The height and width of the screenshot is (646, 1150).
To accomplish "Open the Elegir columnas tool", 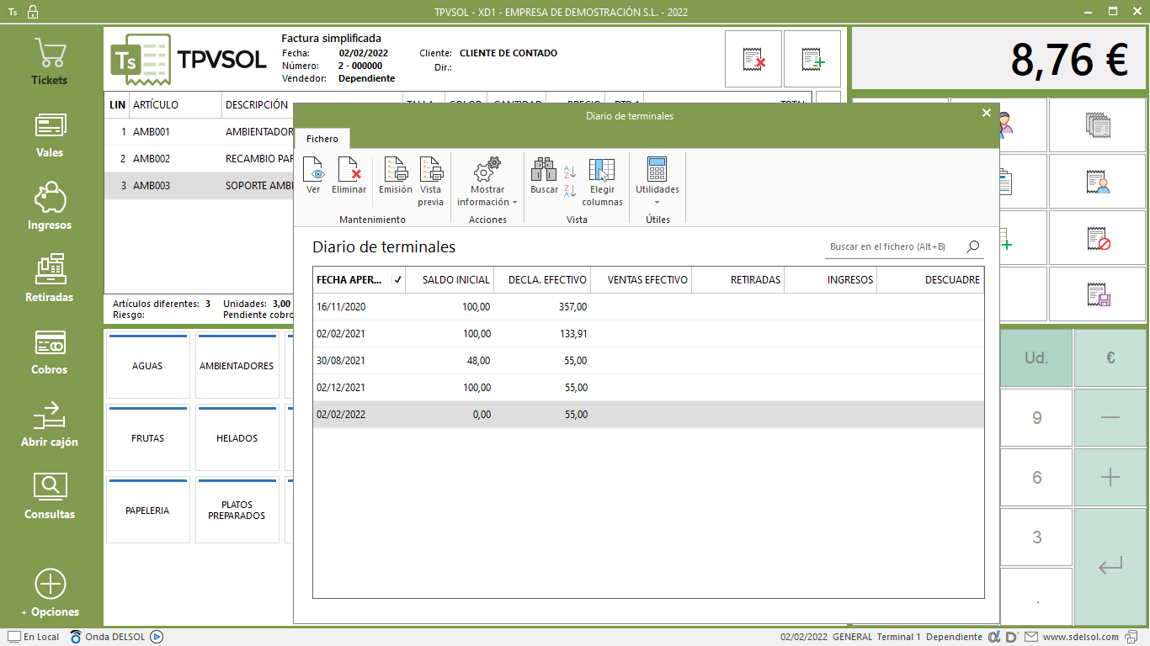I will 602,181.
